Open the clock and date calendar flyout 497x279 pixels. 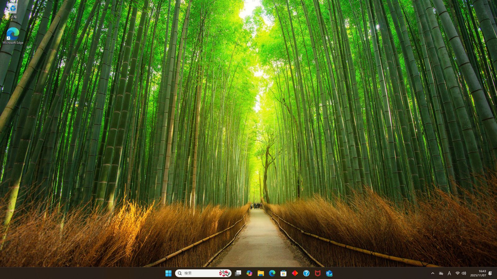point(478,273)
